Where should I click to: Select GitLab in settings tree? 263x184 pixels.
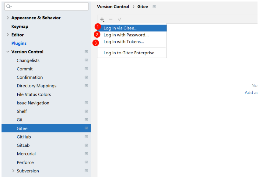23,145
